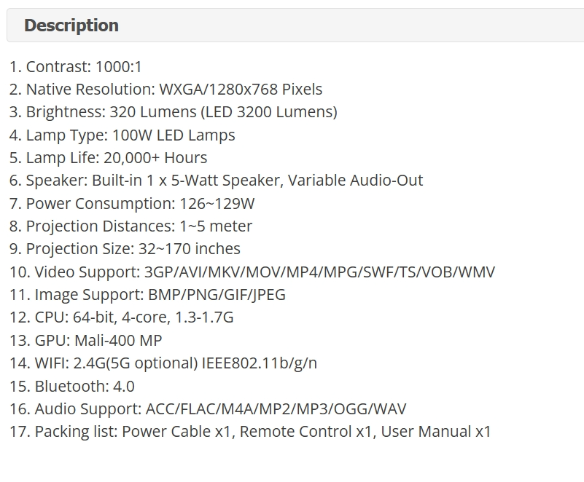Click the Bluetooth 4.0 line
The image size is (584, 482).
point(72,387)
